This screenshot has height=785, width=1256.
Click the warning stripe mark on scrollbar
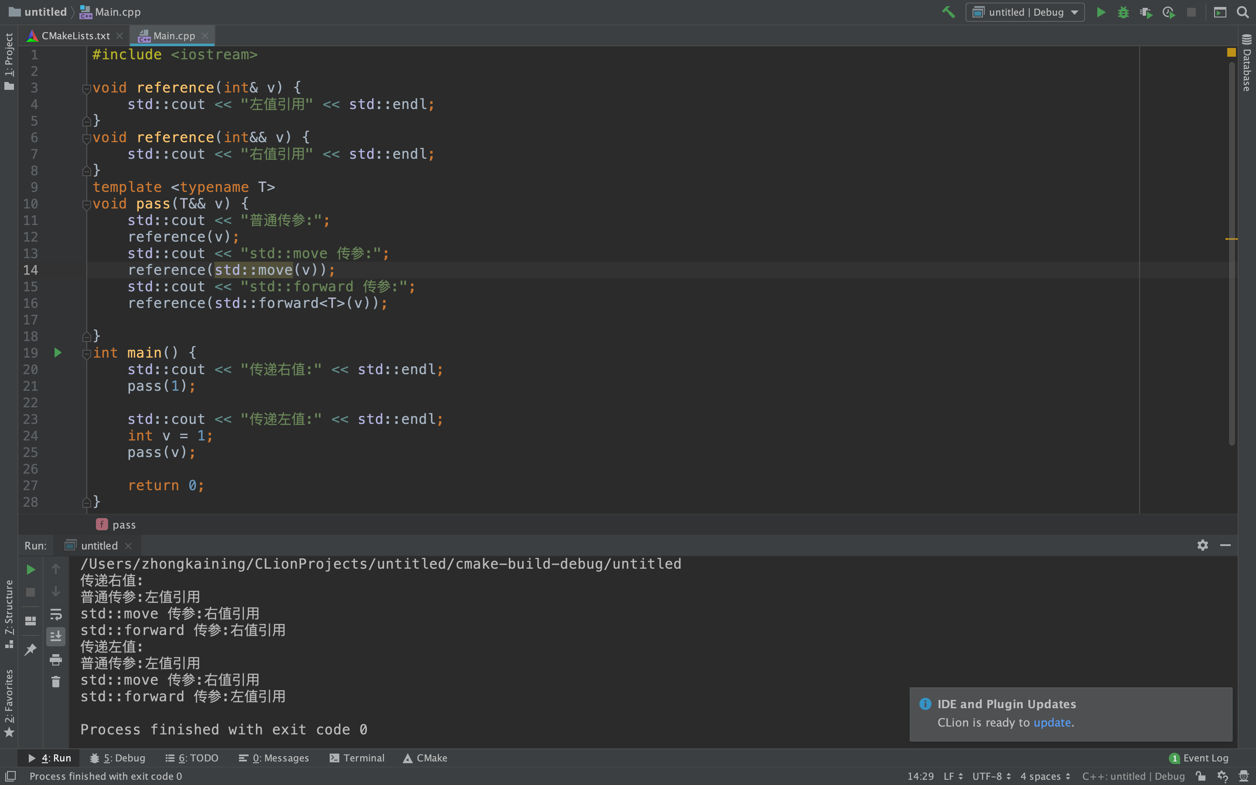(x=1231, y=239)
